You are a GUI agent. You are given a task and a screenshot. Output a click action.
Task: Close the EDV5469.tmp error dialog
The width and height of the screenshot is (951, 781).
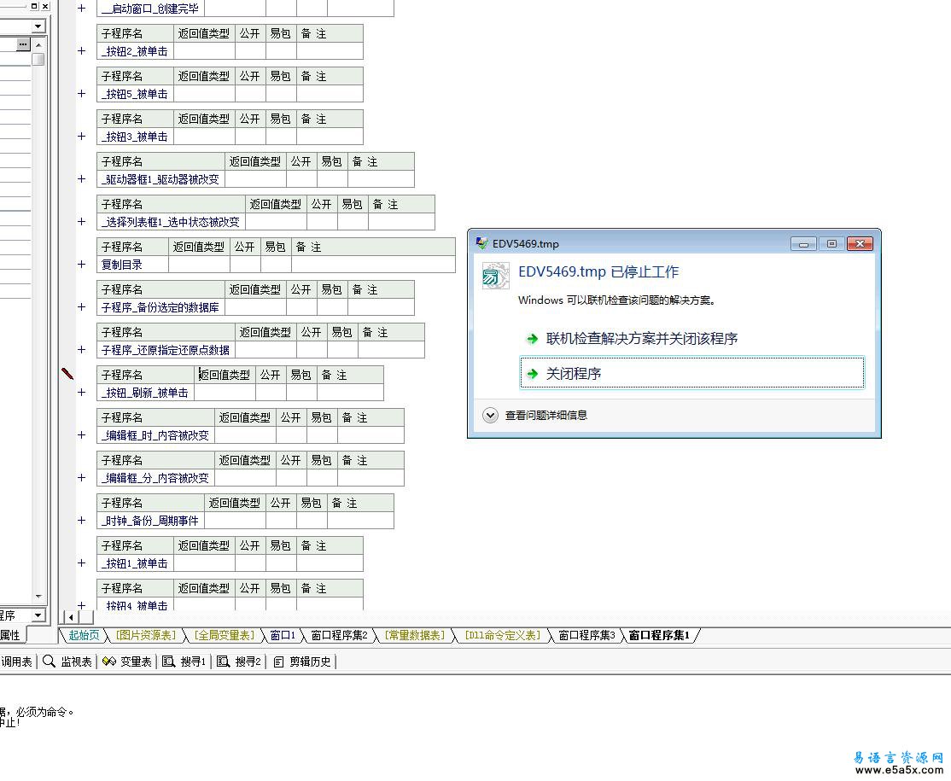point(860,244)
